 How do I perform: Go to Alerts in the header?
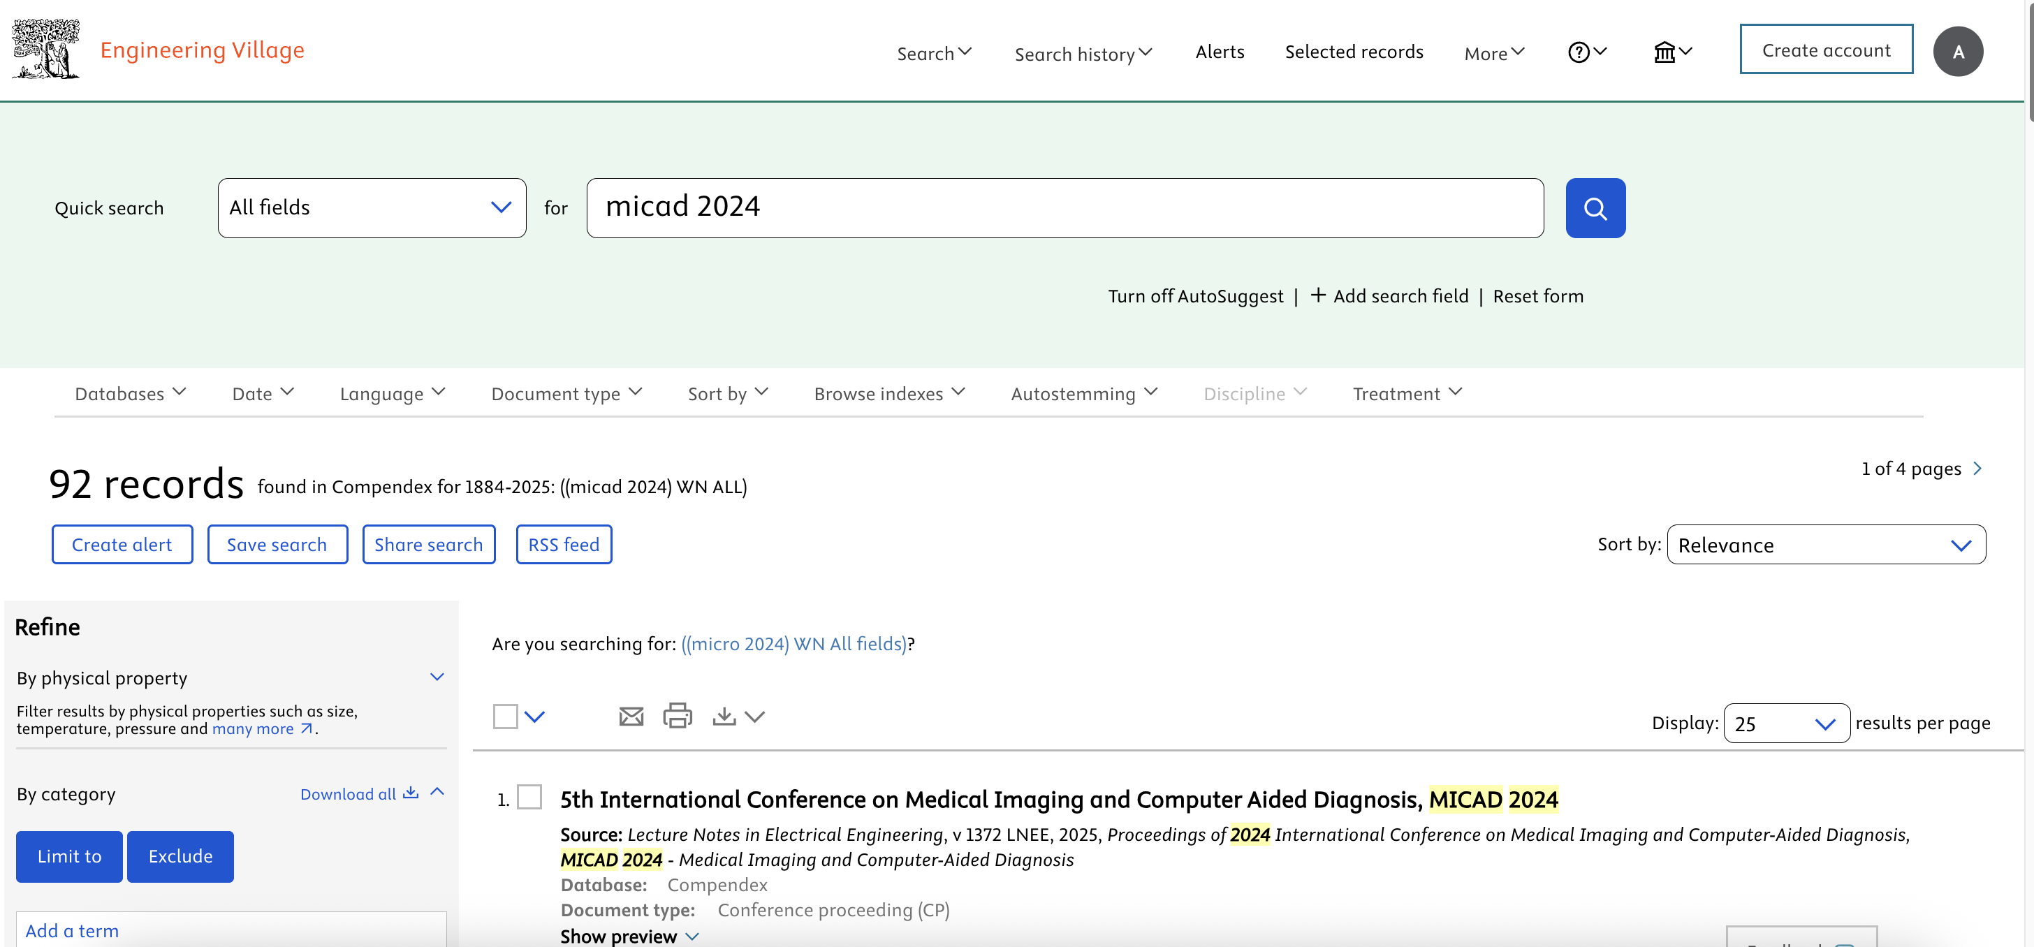coord(1219,51)
